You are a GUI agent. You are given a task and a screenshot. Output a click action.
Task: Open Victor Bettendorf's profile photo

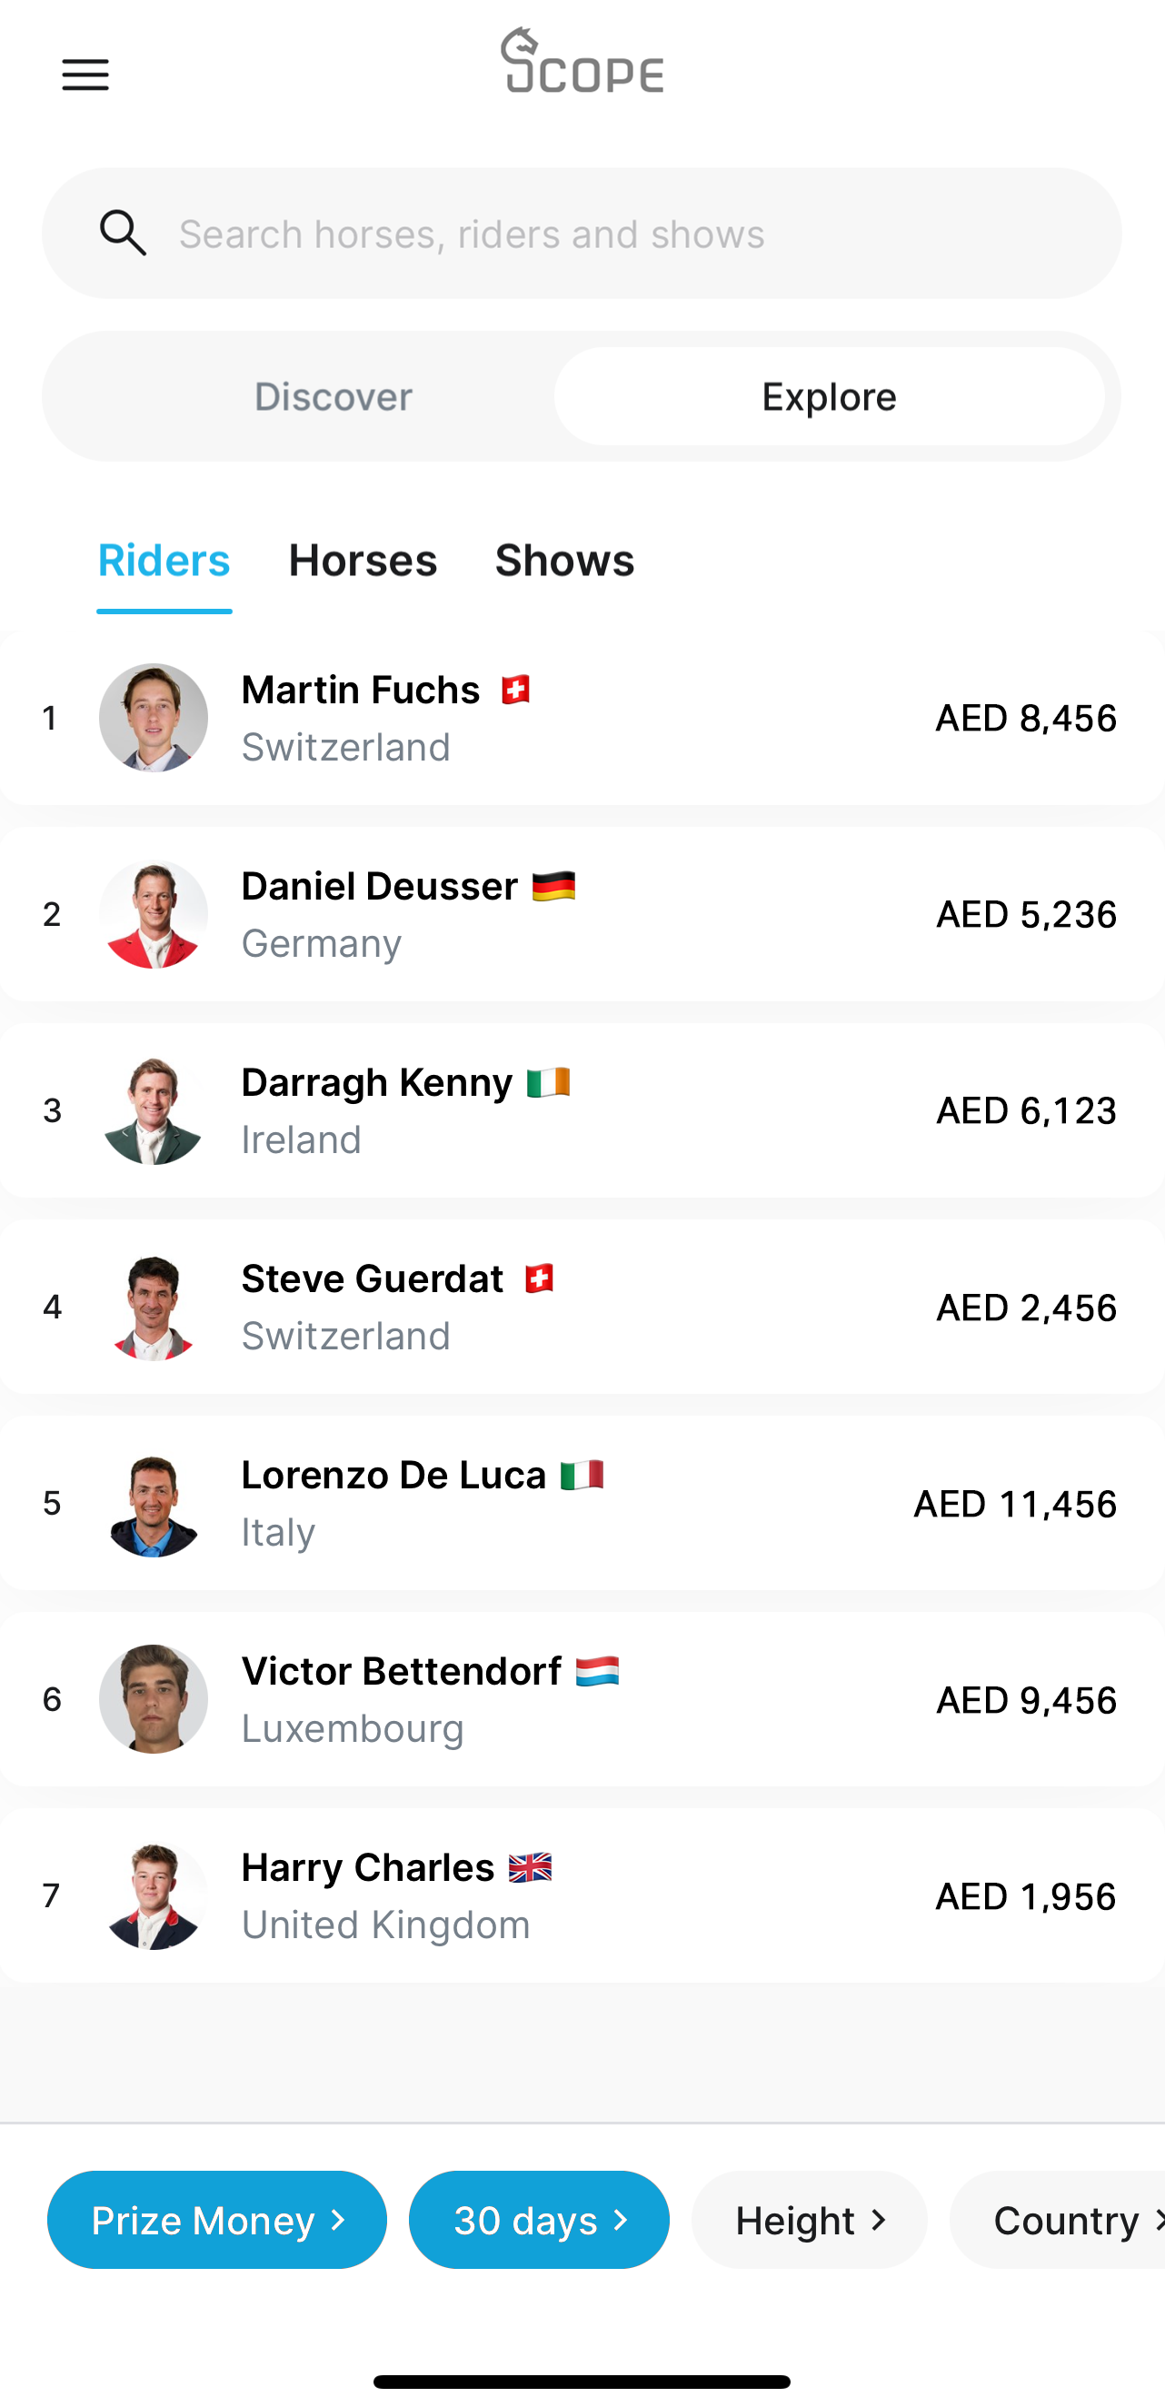[154, 1699]
